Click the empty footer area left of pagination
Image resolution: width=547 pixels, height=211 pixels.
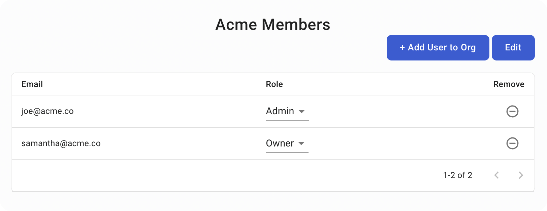tap(202, 175)
